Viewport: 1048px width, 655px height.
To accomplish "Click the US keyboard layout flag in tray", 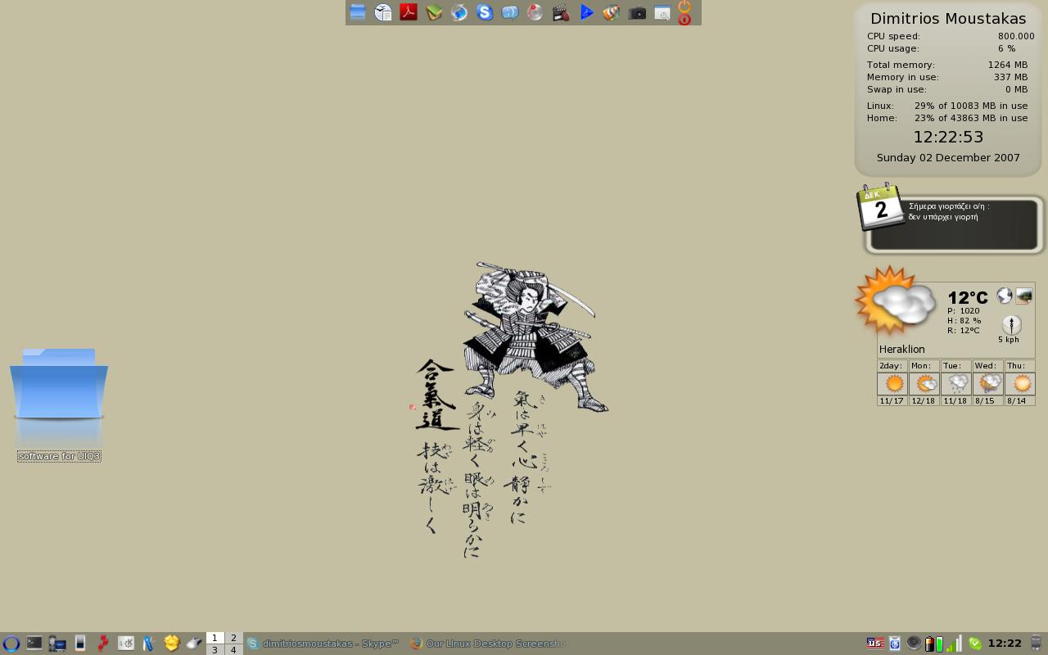I will tap(875, 644).
